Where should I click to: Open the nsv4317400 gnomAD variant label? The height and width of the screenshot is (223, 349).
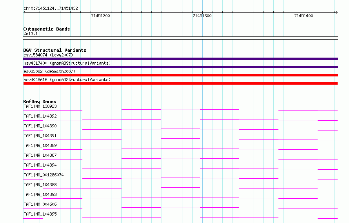(x=67, y=63)
